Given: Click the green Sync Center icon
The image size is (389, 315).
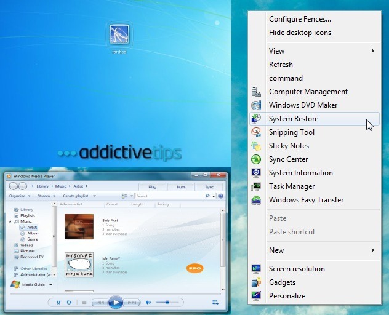Looking at the screenshot, I should click(x=256, y=159).
